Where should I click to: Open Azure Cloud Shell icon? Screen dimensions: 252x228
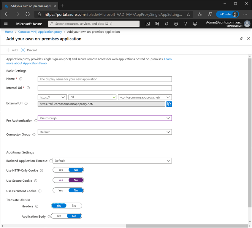click(148, 24)
